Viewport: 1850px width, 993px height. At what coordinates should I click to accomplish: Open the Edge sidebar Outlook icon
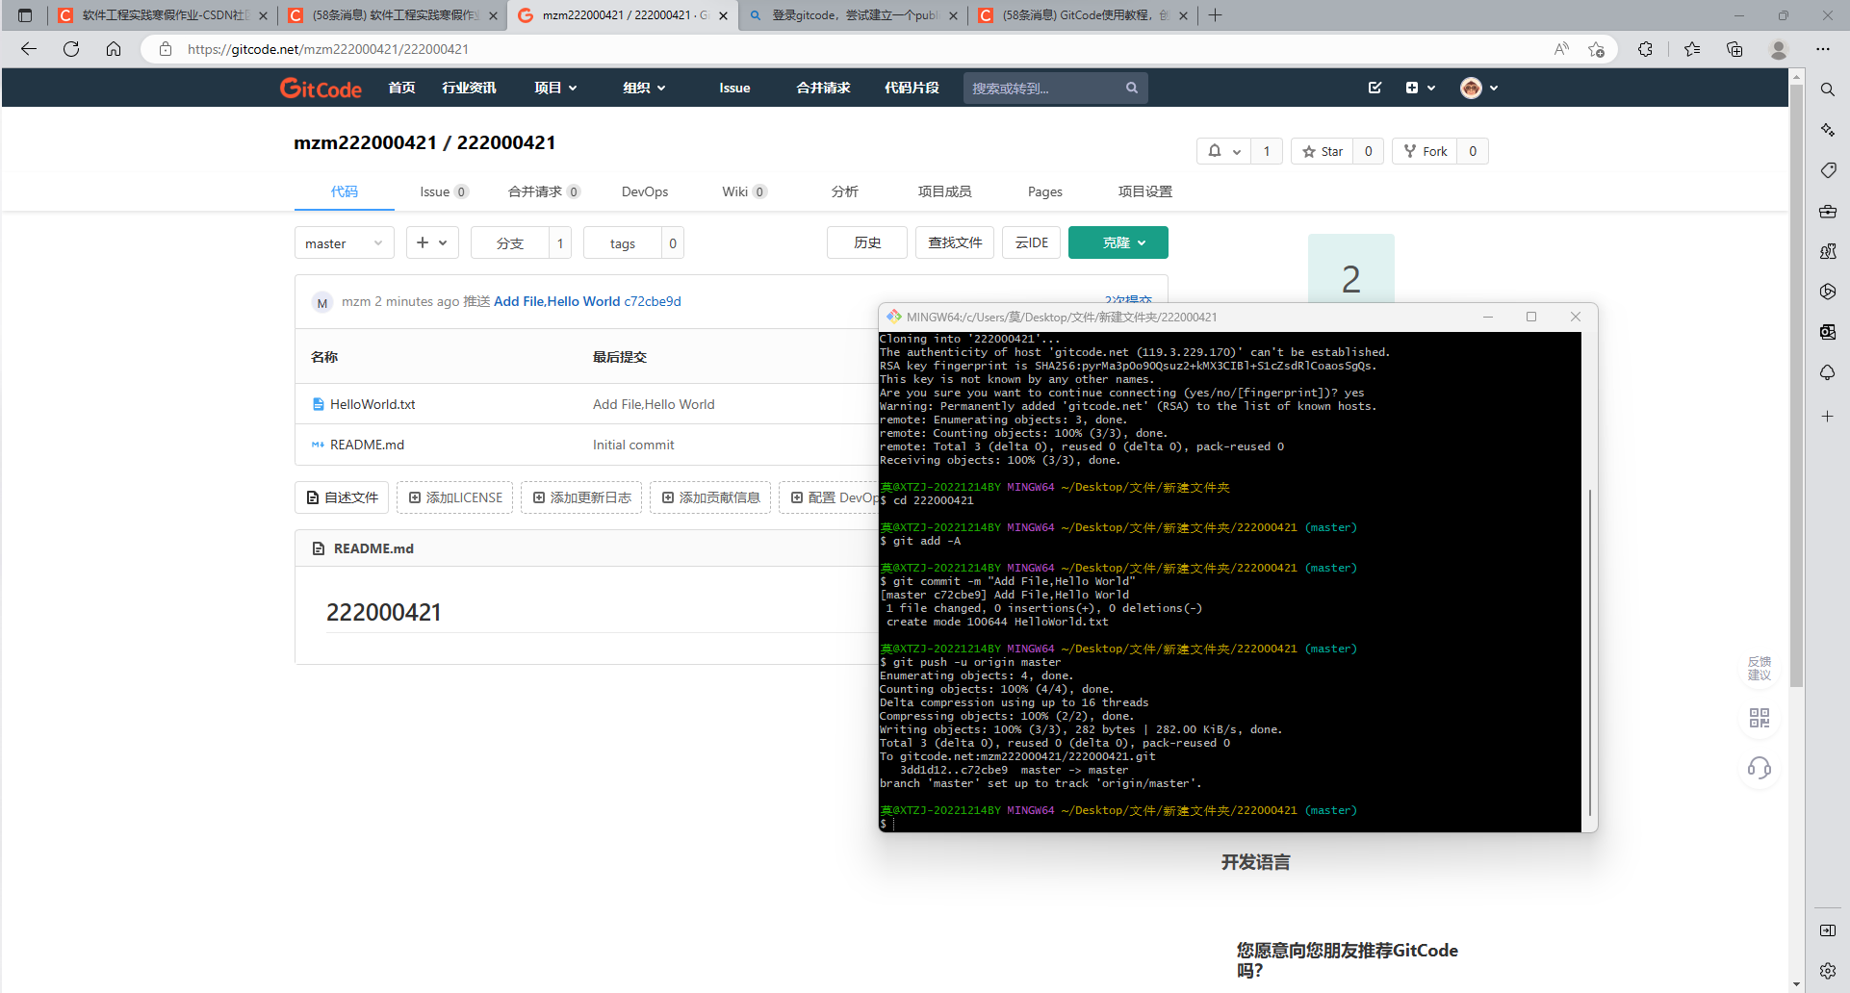coord(1827,332)
